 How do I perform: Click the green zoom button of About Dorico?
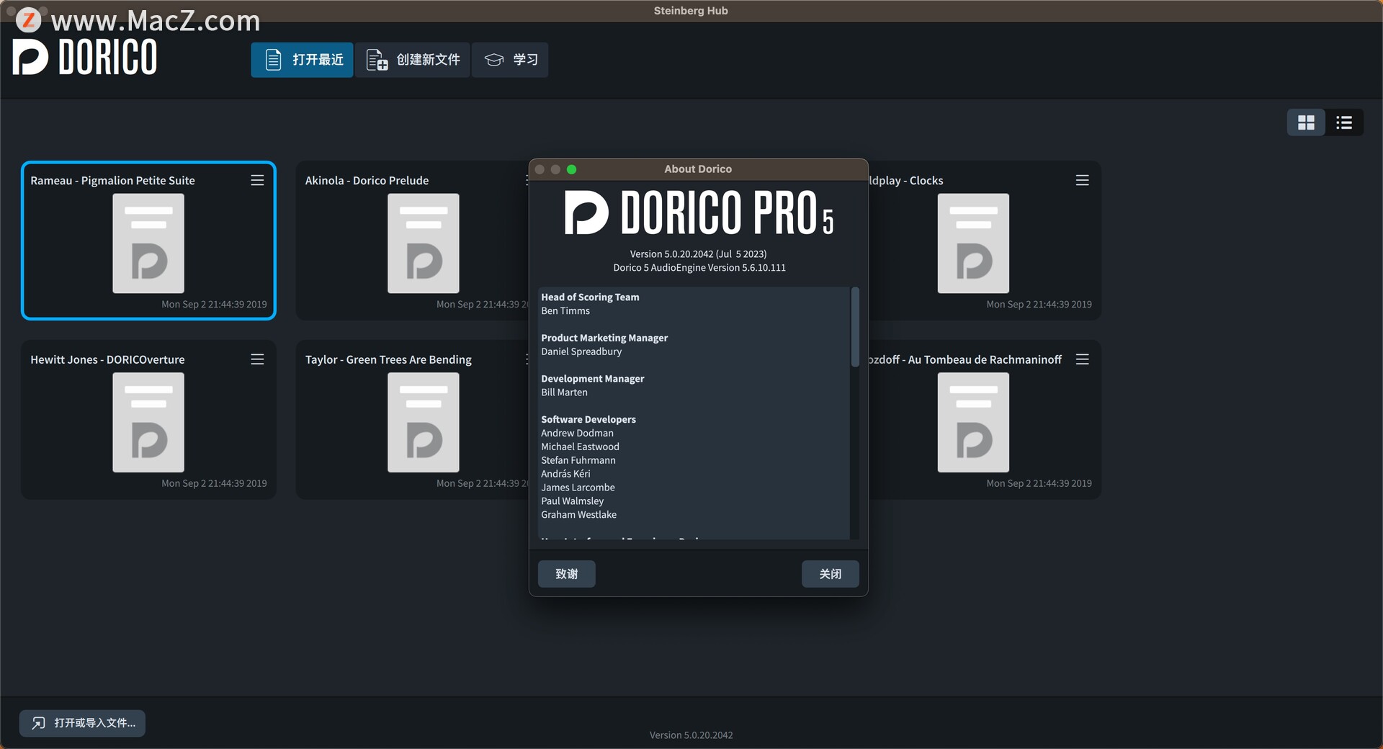coord(572,169)
